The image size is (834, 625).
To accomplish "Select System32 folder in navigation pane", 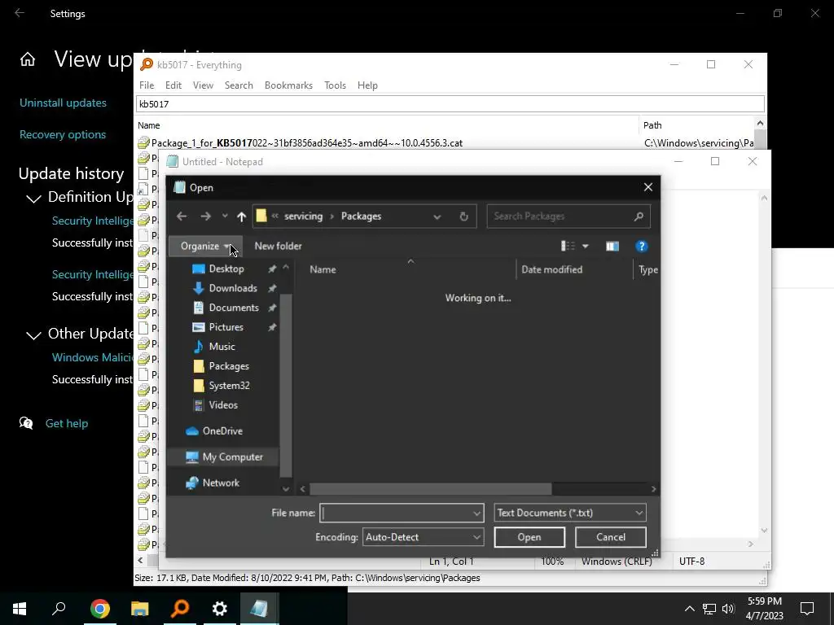I will click(229, 386).
